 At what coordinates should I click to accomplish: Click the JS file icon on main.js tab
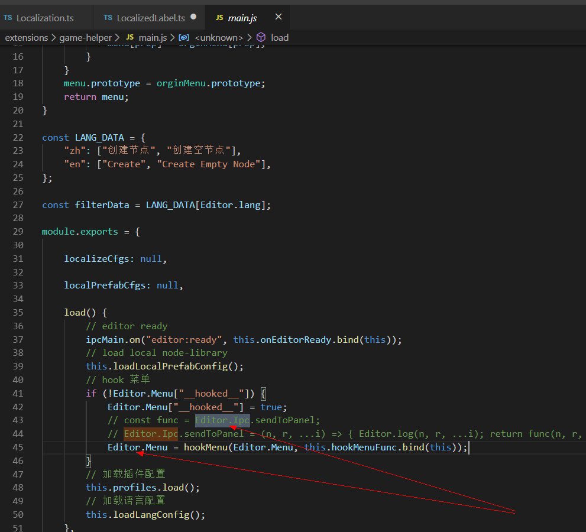(x=219, y=18)
